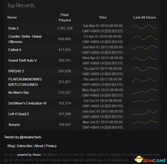Select the peak value 1,291,328

coord(65,28)
